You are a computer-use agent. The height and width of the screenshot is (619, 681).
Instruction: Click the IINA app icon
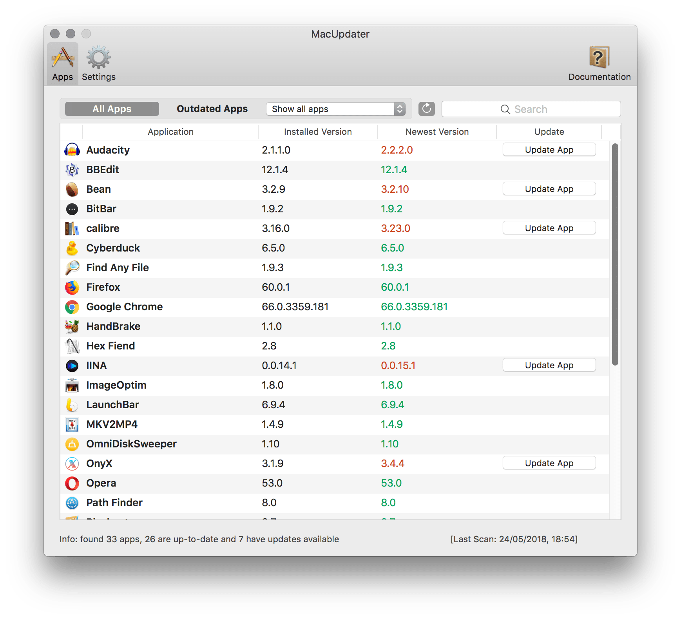[72, 366]
